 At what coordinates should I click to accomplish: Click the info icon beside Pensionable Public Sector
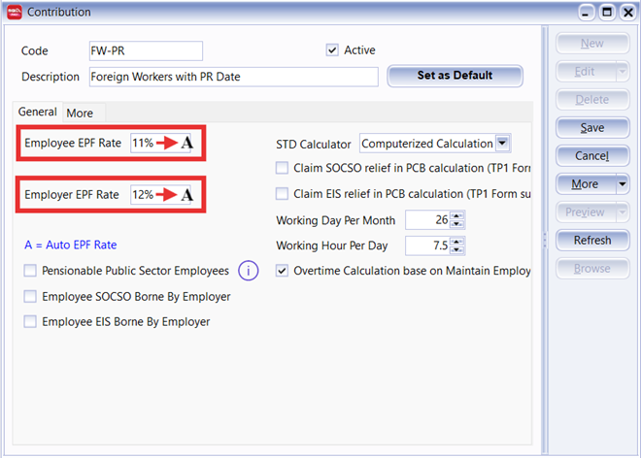(x=248, y=271)
